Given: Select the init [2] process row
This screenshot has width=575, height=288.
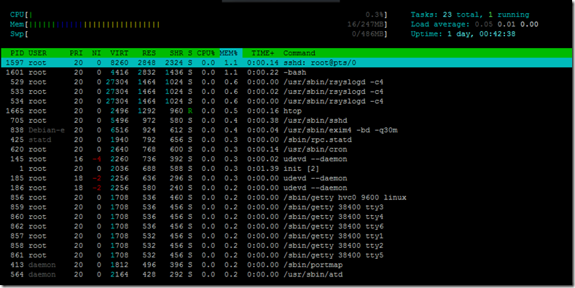Looking at the screenshot, I should click(286, 169).
